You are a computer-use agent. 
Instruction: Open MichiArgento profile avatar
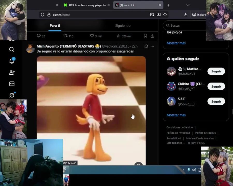point(30,48)
